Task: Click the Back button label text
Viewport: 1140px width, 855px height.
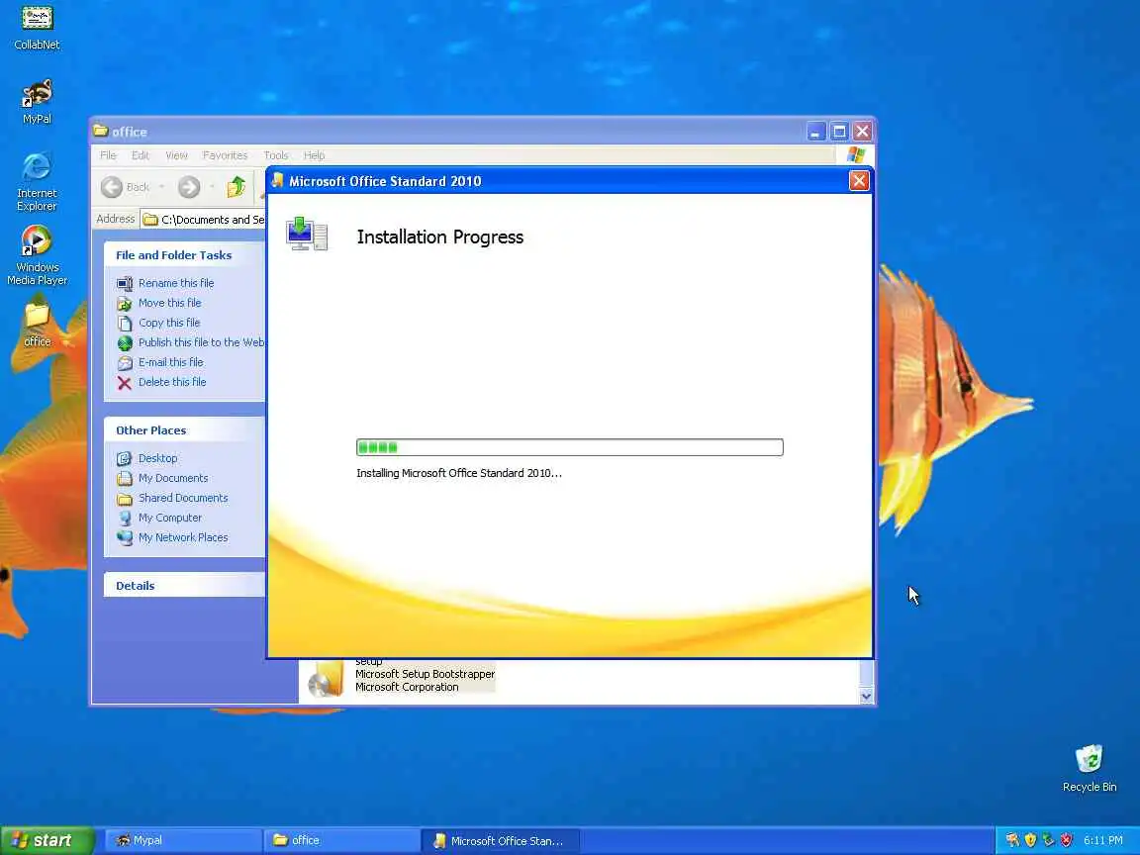Action: pos(138,187)
